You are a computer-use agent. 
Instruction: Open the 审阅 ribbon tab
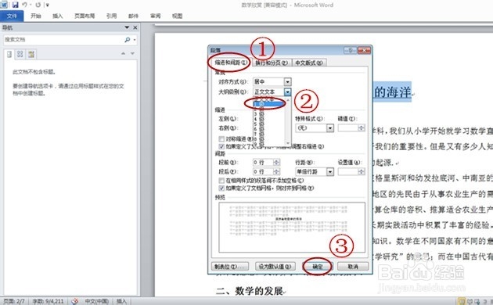tap(155, 16)
